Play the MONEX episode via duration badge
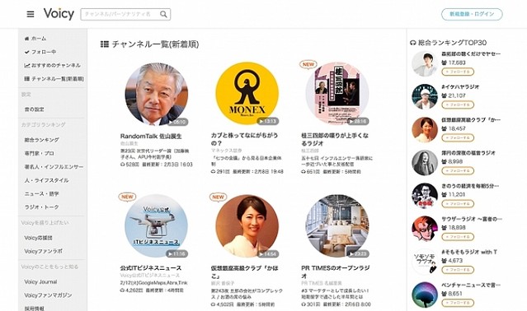This screenshot has width=527, height=311. coord(268,121)
